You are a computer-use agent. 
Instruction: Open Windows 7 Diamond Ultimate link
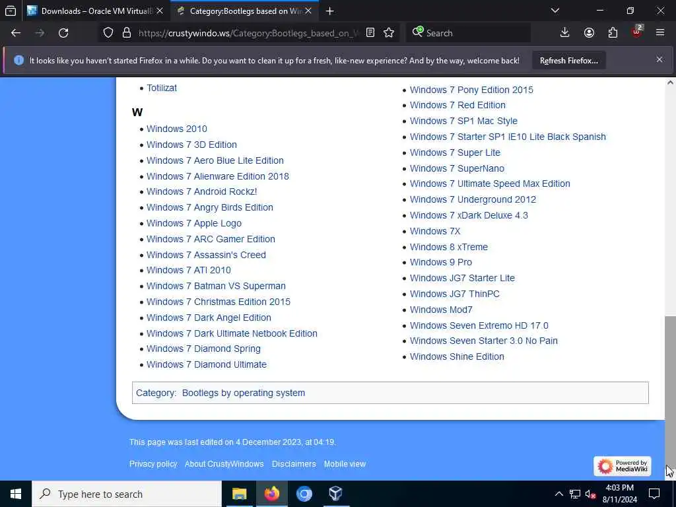pos(207,364)
